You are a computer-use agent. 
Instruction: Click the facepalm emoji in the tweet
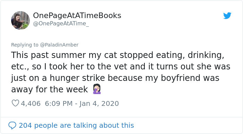click(97, 89)
